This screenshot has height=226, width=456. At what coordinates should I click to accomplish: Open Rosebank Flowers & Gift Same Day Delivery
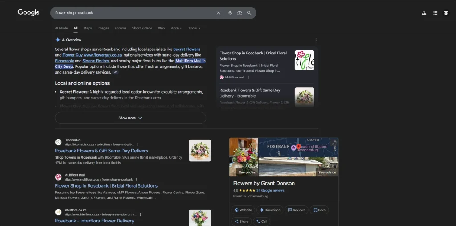coord(102,151)
